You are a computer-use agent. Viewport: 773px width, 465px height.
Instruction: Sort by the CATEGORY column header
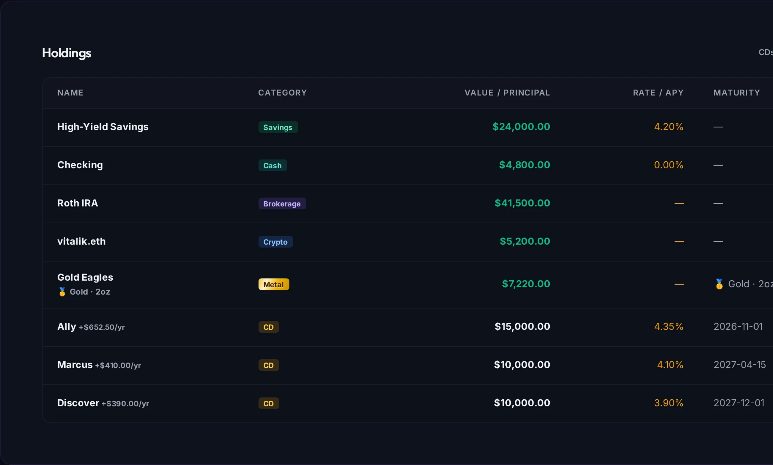point(282,93)
